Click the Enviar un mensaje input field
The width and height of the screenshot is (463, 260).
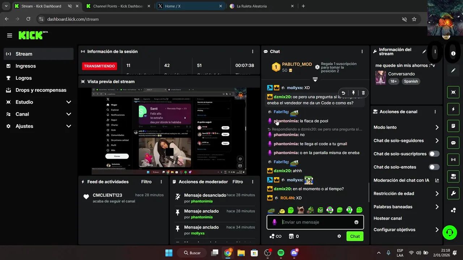[x=315, y=222]
